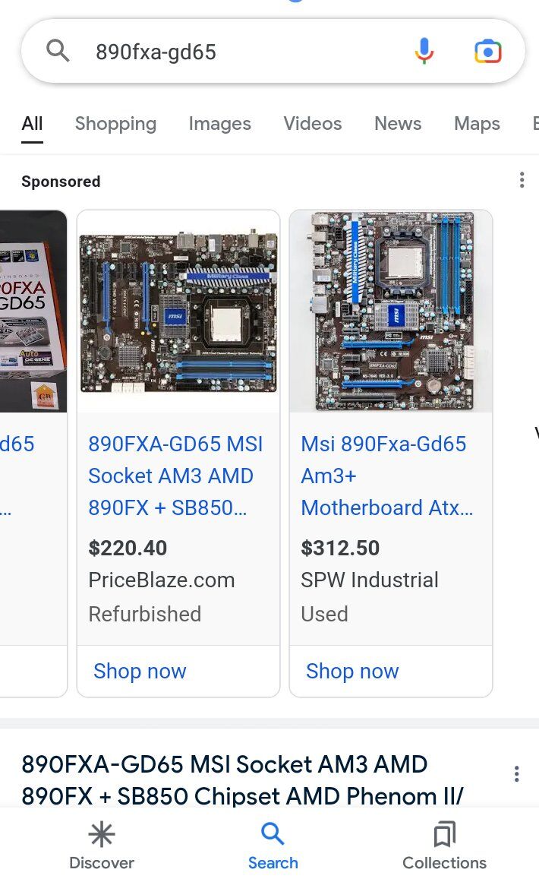Click Shop now under PriceBlaze.com listing
This screenshot has height=882, width=539.
(140, 671)
